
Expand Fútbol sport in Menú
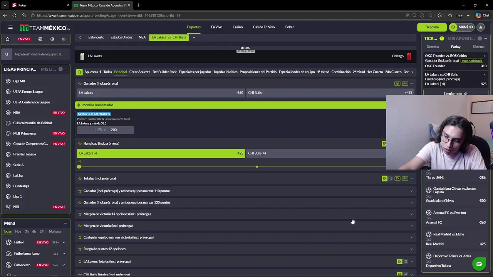pyautogui.click(x=64, y=242)
